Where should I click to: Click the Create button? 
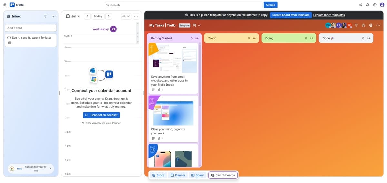(271, 5)
